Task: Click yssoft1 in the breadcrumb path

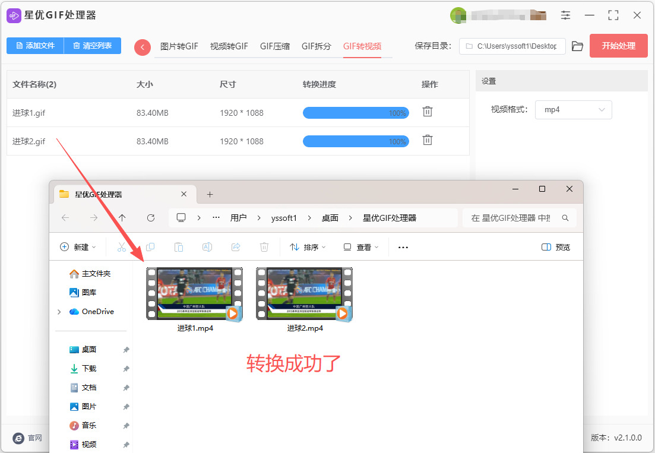Action: tap(284, 218)
